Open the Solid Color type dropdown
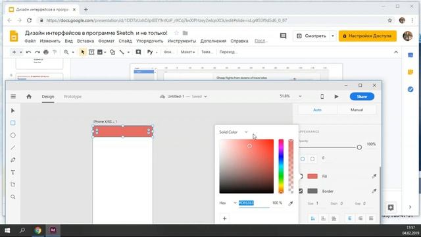Image resolution: width=421 pixels, height=237 pixels. coord(246,132)
